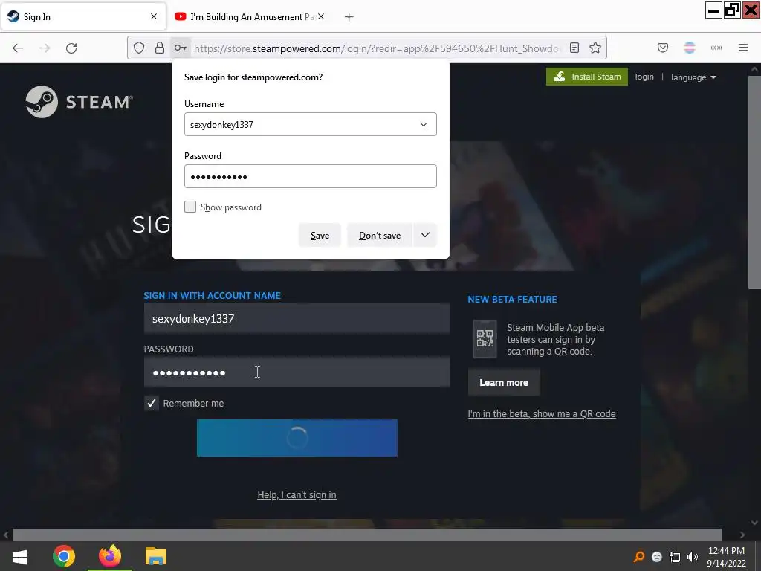Bookmark this page with the star icon

595,48
